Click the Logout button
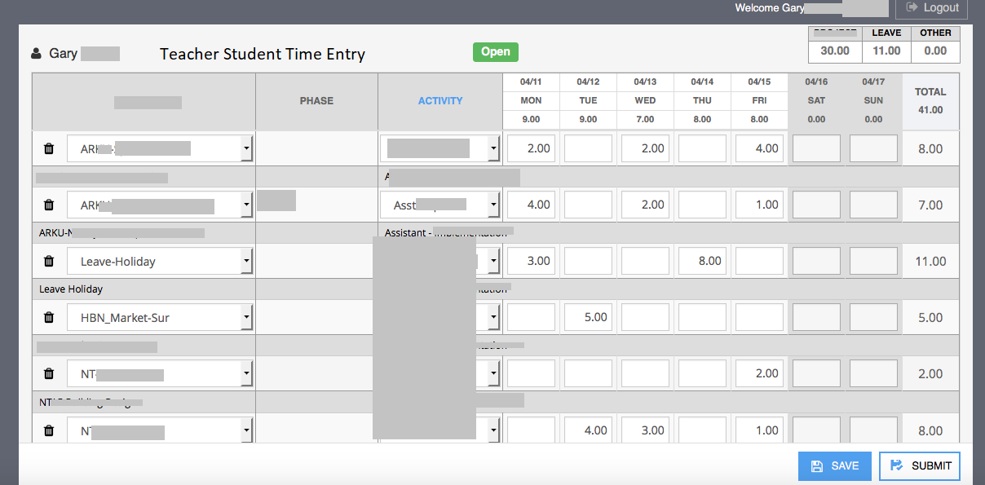 point(931,8)
